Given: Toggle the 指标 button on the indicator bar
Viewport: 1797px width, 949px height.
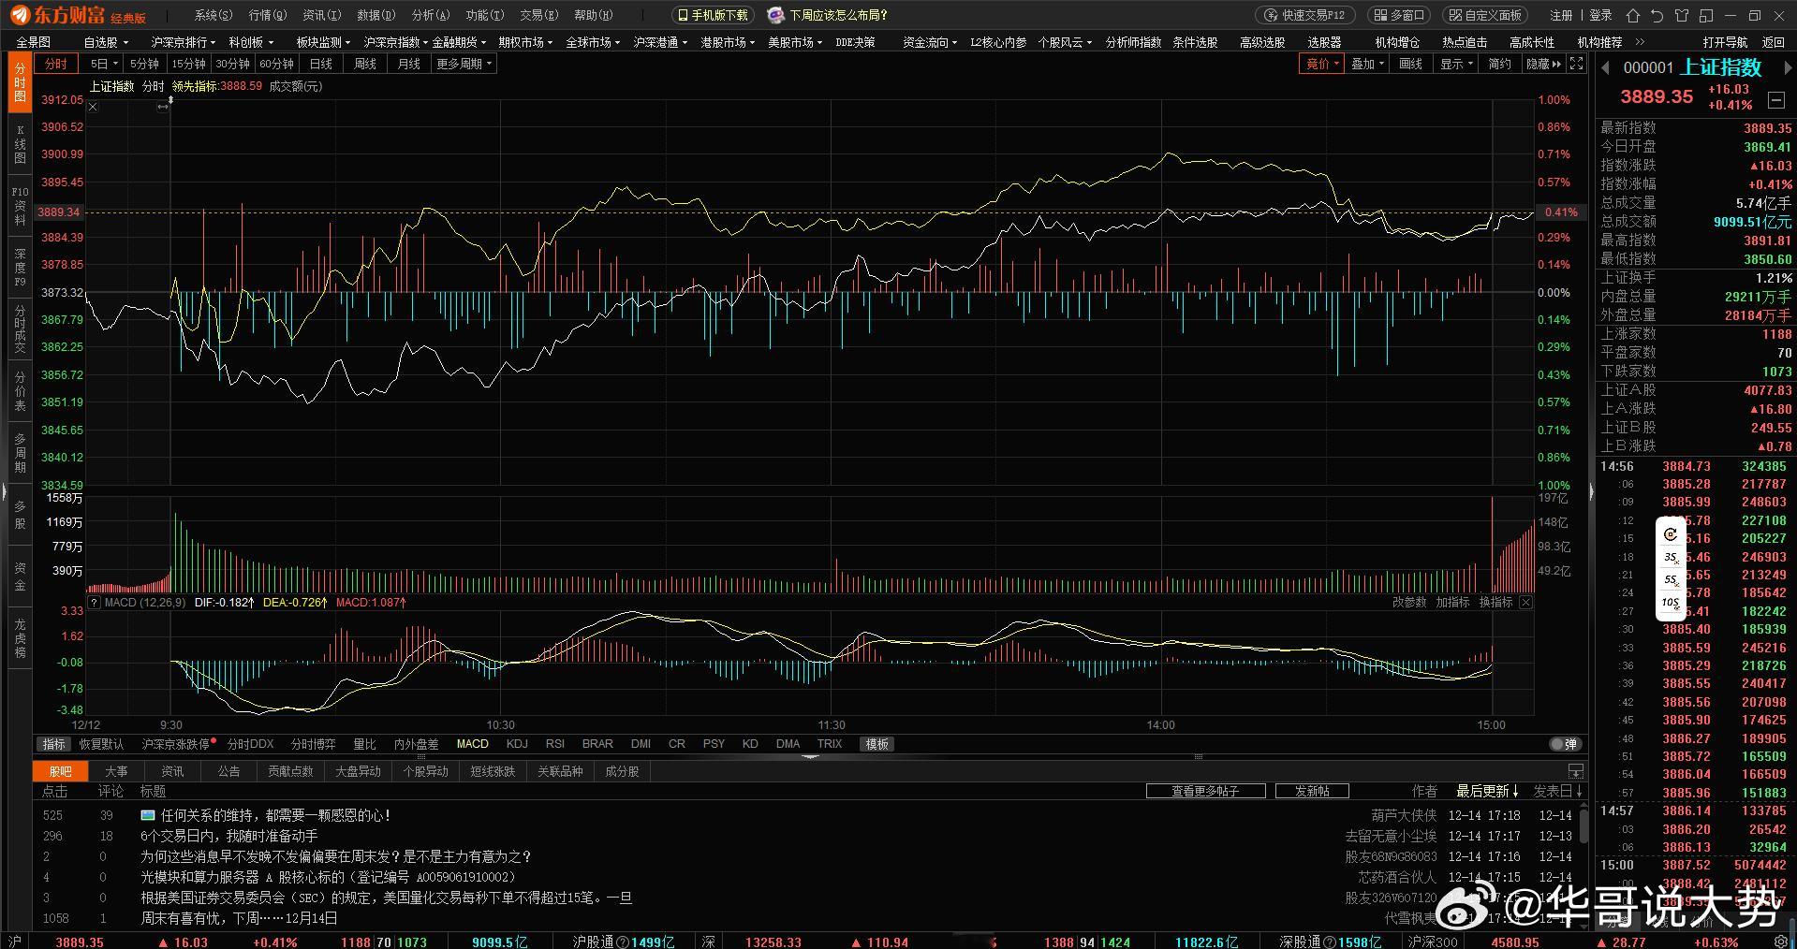Looking at the screenshot, I should (x=54, y=744).
